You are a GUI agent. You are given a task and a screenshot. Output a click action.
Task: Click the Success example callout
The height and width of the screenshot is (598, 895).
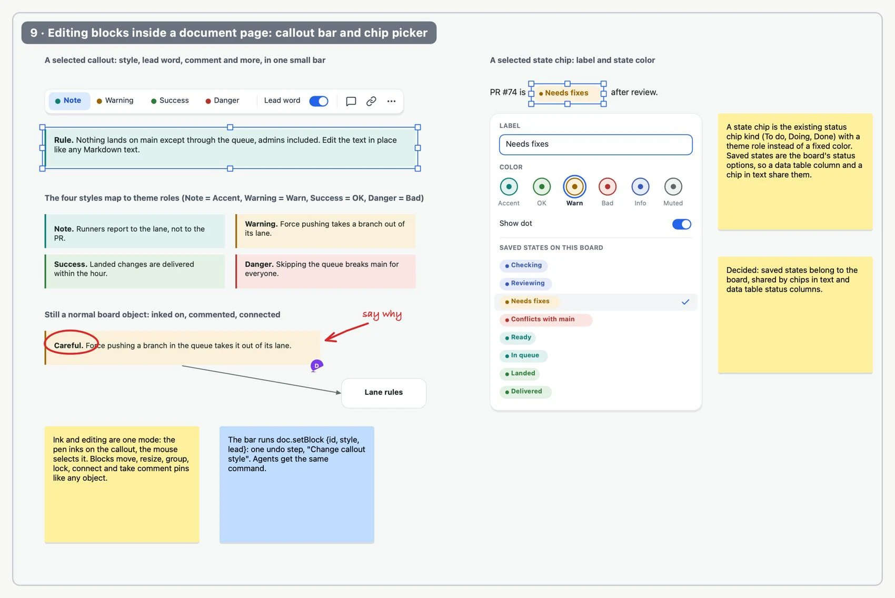135,271
